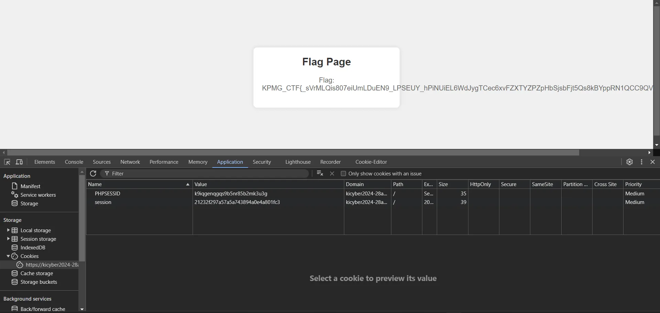Click the delete selected cookie icon

[x=332, y=174]
